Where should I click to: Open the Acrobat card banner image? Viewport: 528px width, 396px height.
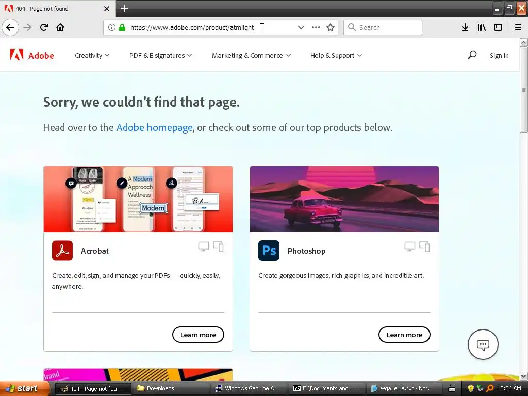tap(138, 199)
